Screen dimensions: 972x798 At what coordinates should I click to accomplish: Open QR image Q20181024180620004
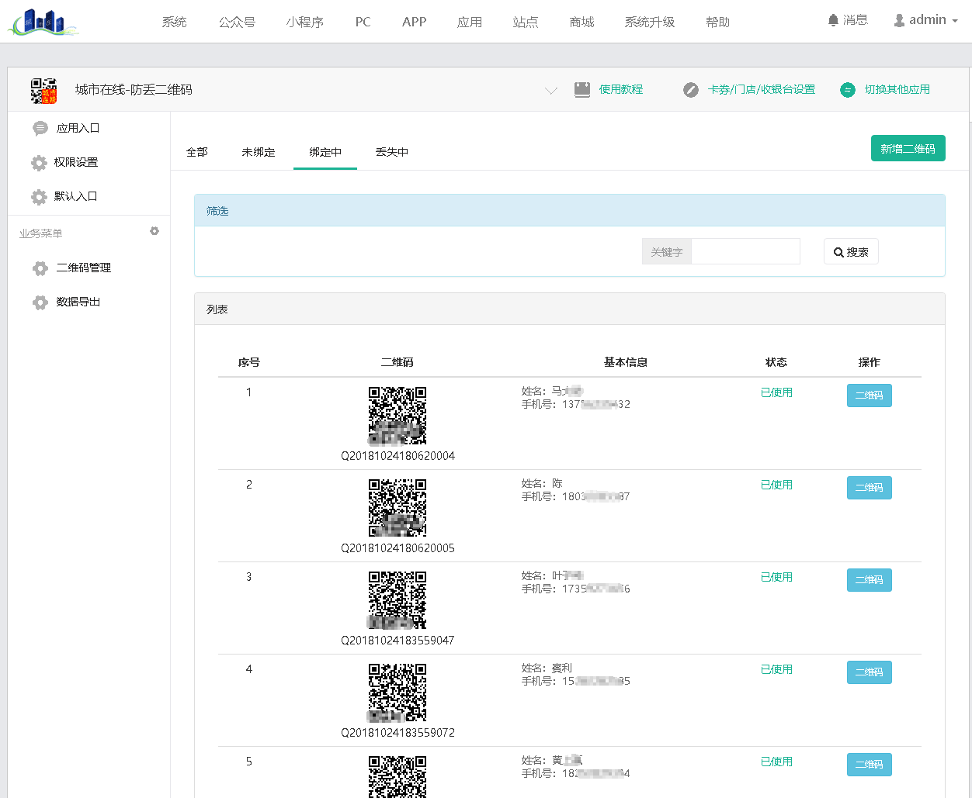[397, 416]
